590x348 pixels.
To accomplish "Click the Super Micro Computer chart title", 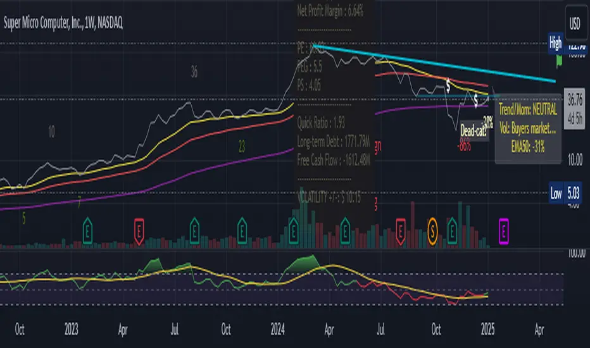I will click(63, 23).
